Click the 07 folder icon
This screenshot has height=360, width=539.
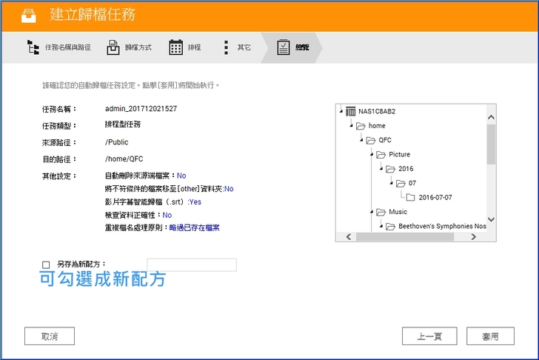point(401,183)
